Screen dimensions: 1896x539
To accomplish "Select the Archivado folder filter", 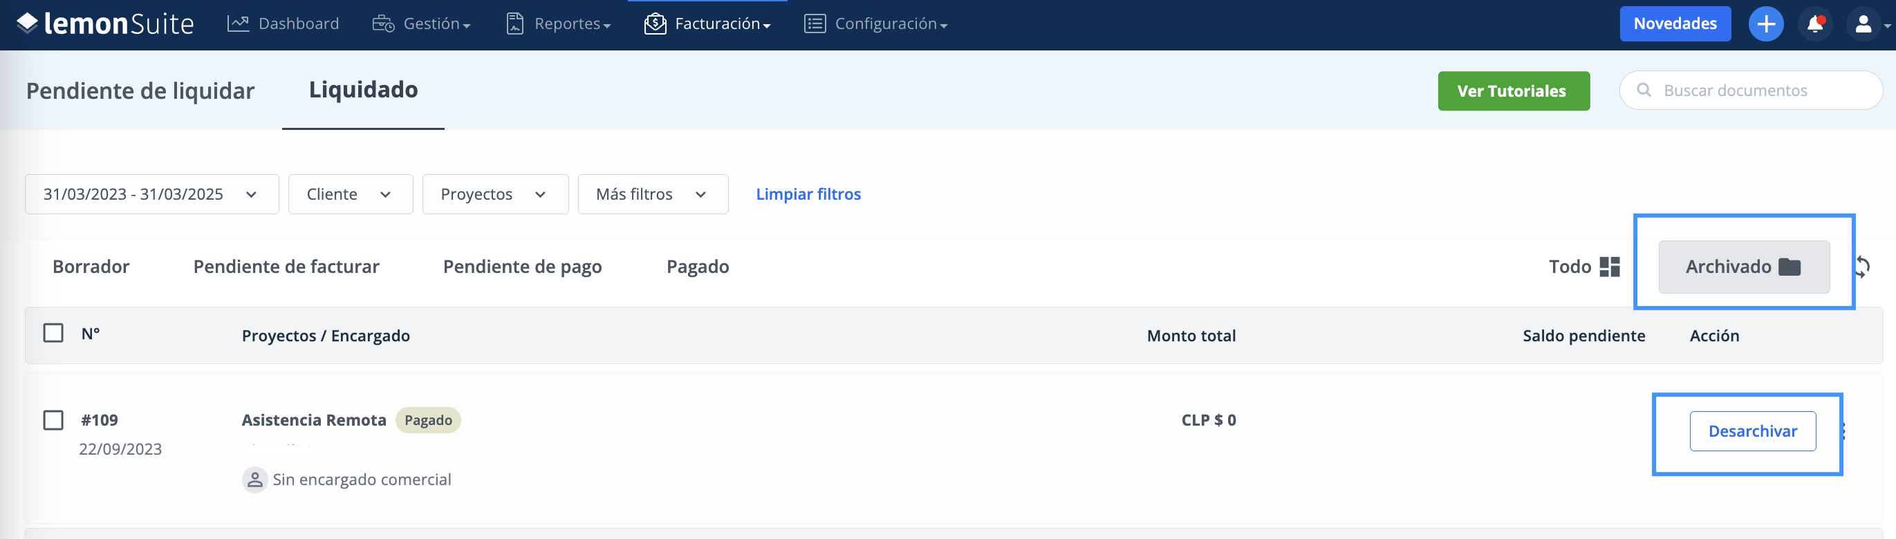I will 1744,266.
